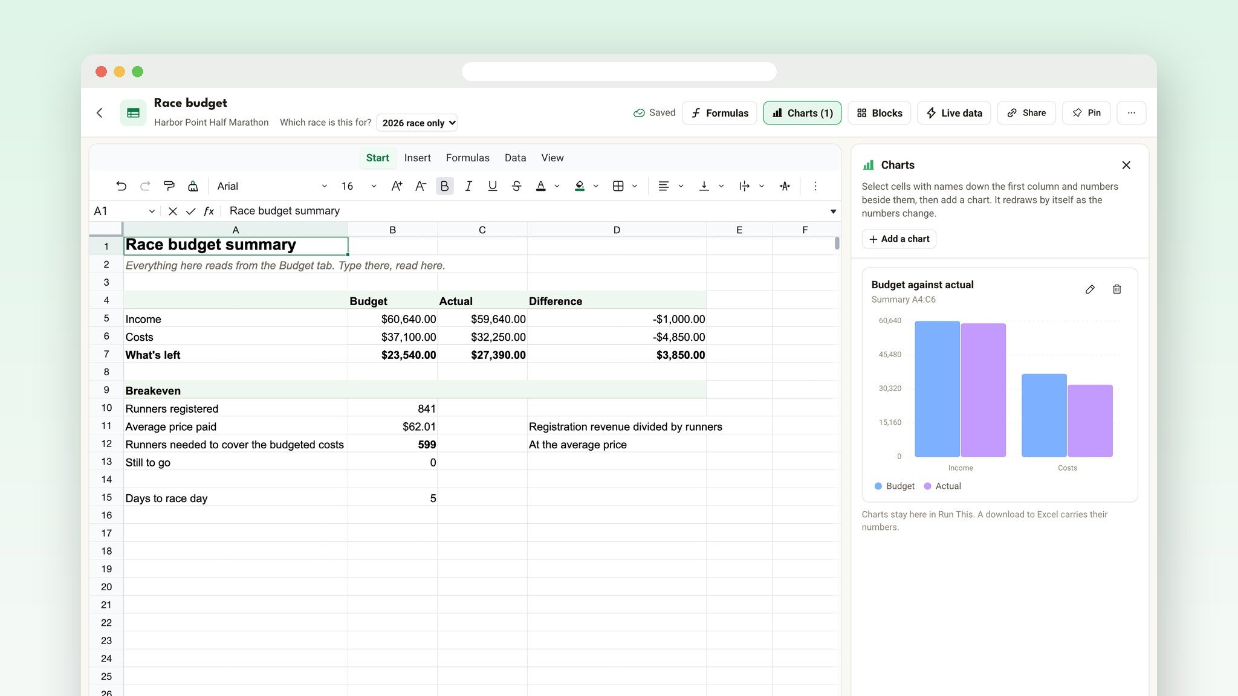
Task: Cancel the formula bar edit
Action: click(x=173, y=211)
